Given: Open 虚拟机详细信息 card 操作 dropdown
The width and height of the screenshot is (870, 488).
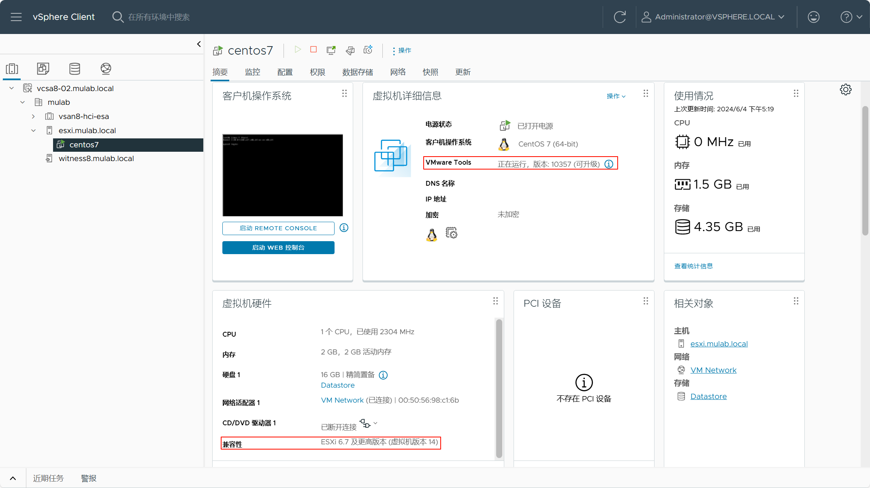Looking at the screenshot, I should point(616,96).
